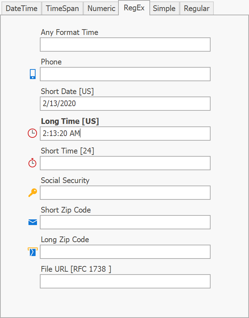Viewport: 249px width, 318px height.
Task: Focus the Any Format Time input
Action: [x=125, y=45]
